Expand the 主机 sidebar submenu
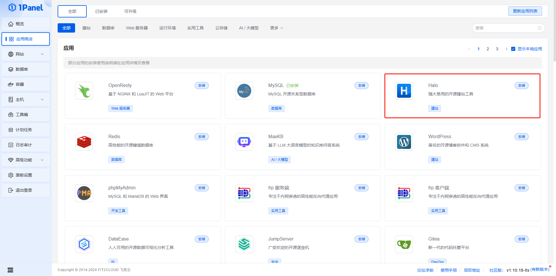Screen dimensions: 556x276 pyautogui.click(x=26, y=99)
